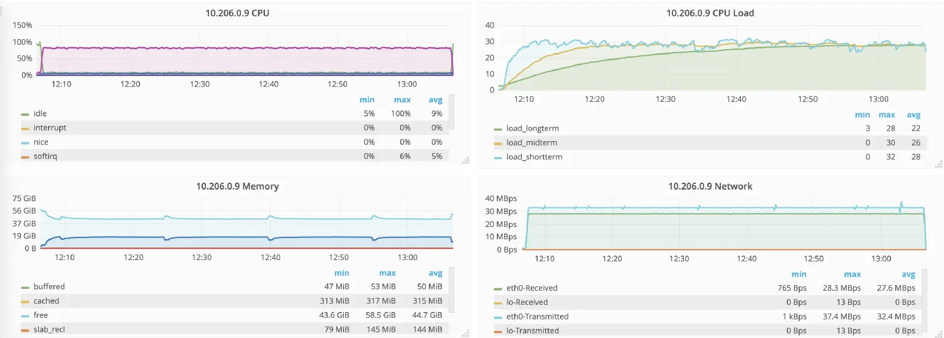Sort Memory legend by min column
This screenshot has height=338, width=944.
(342, 273)
